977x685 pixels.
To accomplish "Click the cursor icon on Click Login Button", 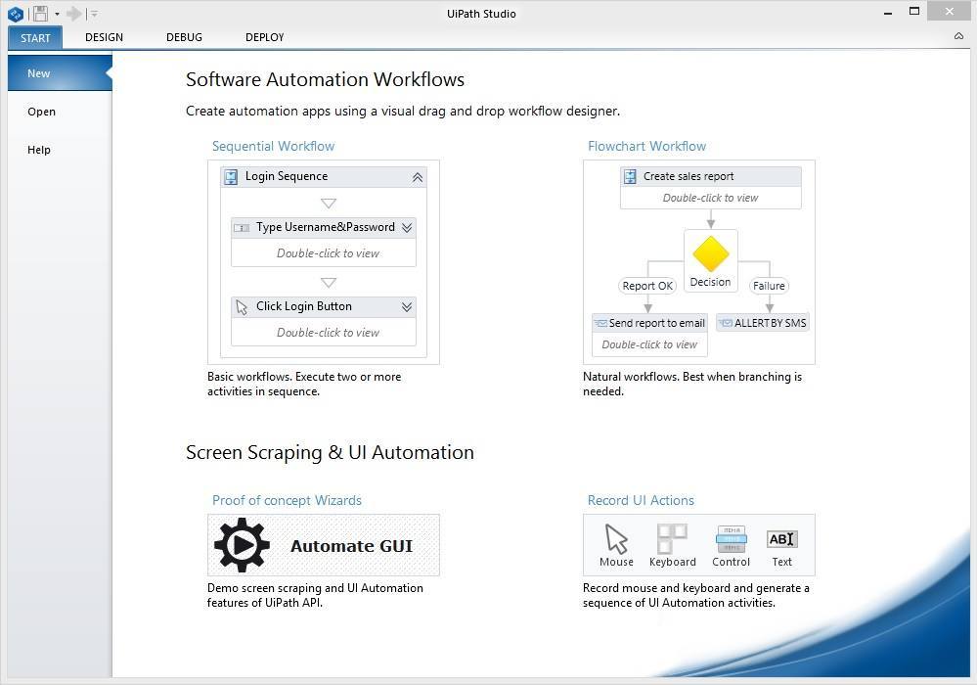I will (240, 306).
